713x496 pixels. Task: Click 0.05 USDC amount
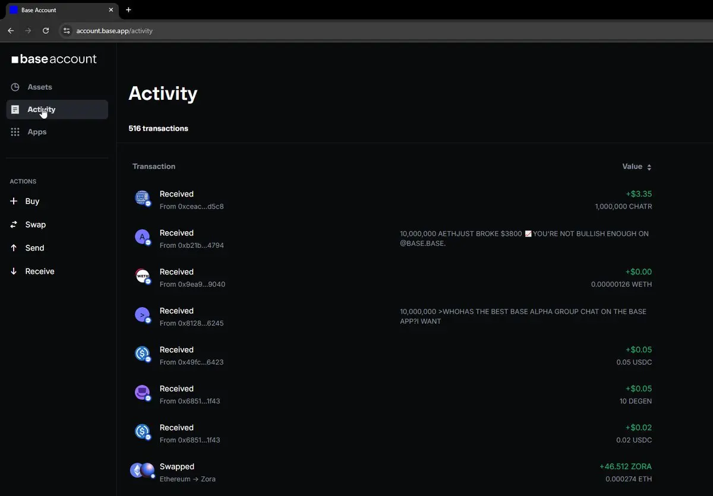click(x=634, y=362)
